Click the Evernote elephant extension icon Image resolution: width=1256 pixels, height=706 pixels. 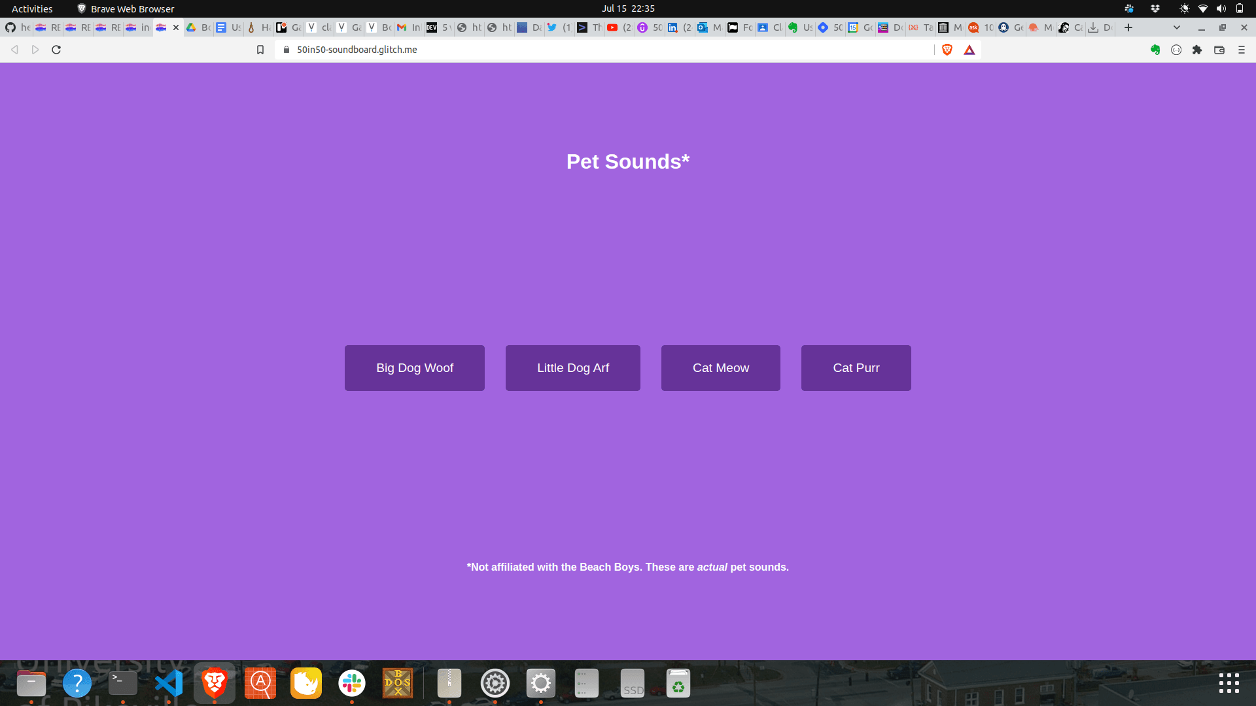(x=1155, y=50)
